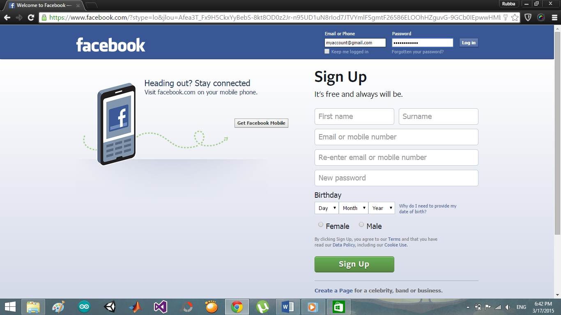The image size is (561, 315).
Task: Focus the login Email or Phone field
Action: 355,43
